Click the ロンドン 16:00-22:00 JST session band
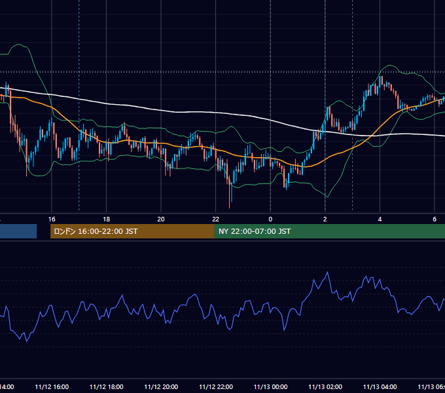Screen dimensions: 445x393 pos(132,231)
